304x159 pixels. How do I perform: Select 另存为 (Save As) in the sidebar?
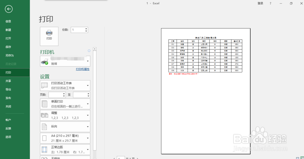tap(15, 55)
